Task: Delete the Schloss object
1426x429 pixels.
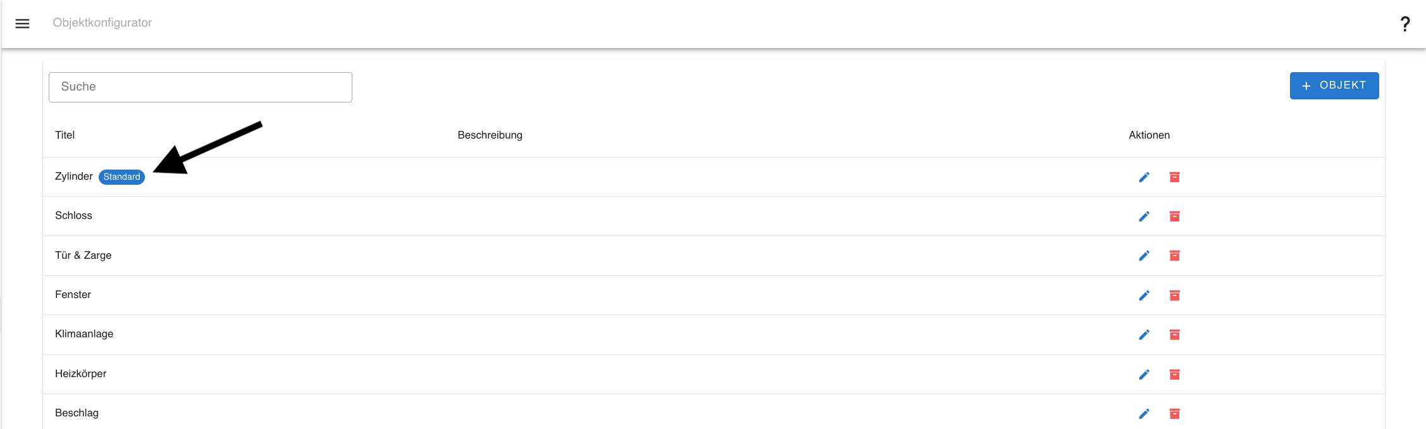Action: (x=1174, y=216)
